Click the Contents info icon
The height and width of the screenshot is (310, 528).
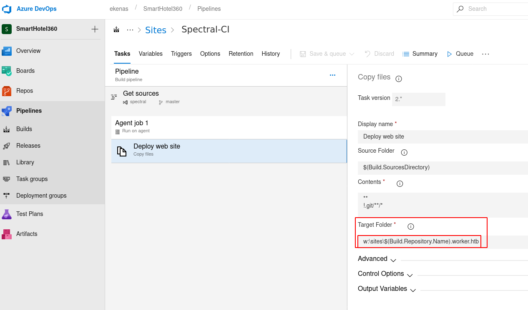point(400,184)
